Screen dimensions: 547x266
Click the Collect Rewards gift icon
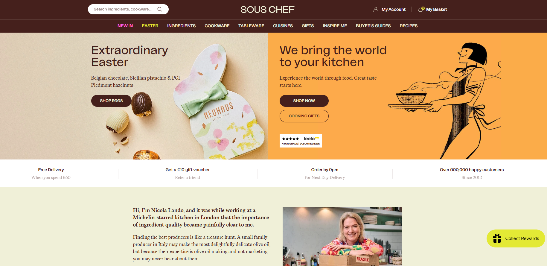pyautogui.click(x=497, y=238)
